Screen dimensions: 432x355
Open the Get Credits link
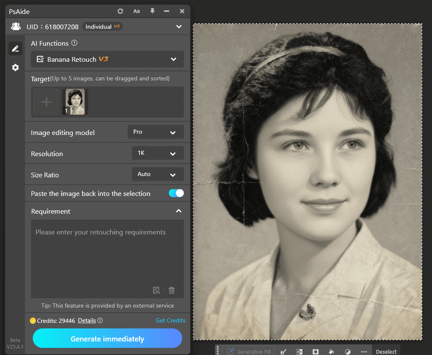click(171, 320)
